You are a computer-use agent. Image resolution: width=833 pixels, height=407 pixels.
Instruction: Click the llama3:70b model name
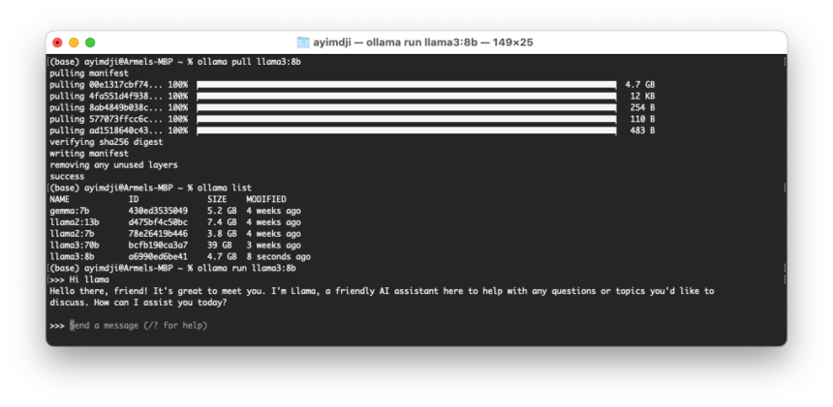[x=74, y=246]
